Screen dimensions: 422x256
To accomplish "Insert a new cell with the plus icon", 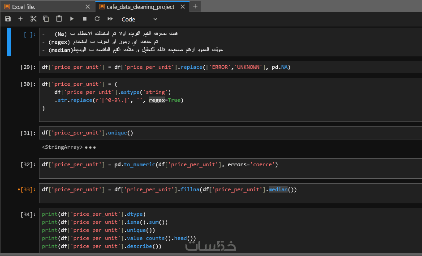I will coord(21,19).
